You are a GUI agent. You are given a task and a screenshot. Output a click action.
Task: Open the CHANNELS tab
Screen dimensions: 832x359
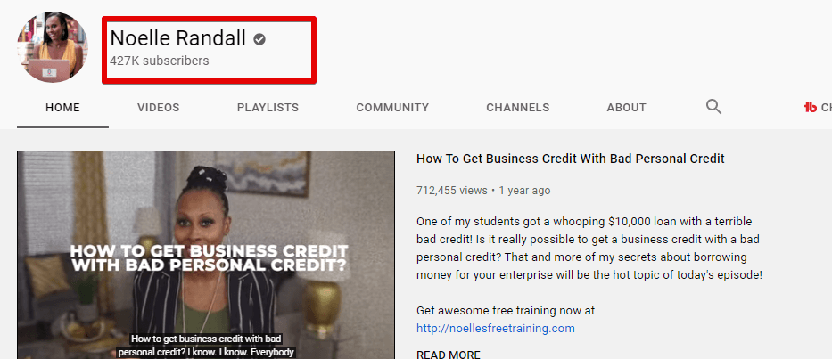(x=518, y=108)
